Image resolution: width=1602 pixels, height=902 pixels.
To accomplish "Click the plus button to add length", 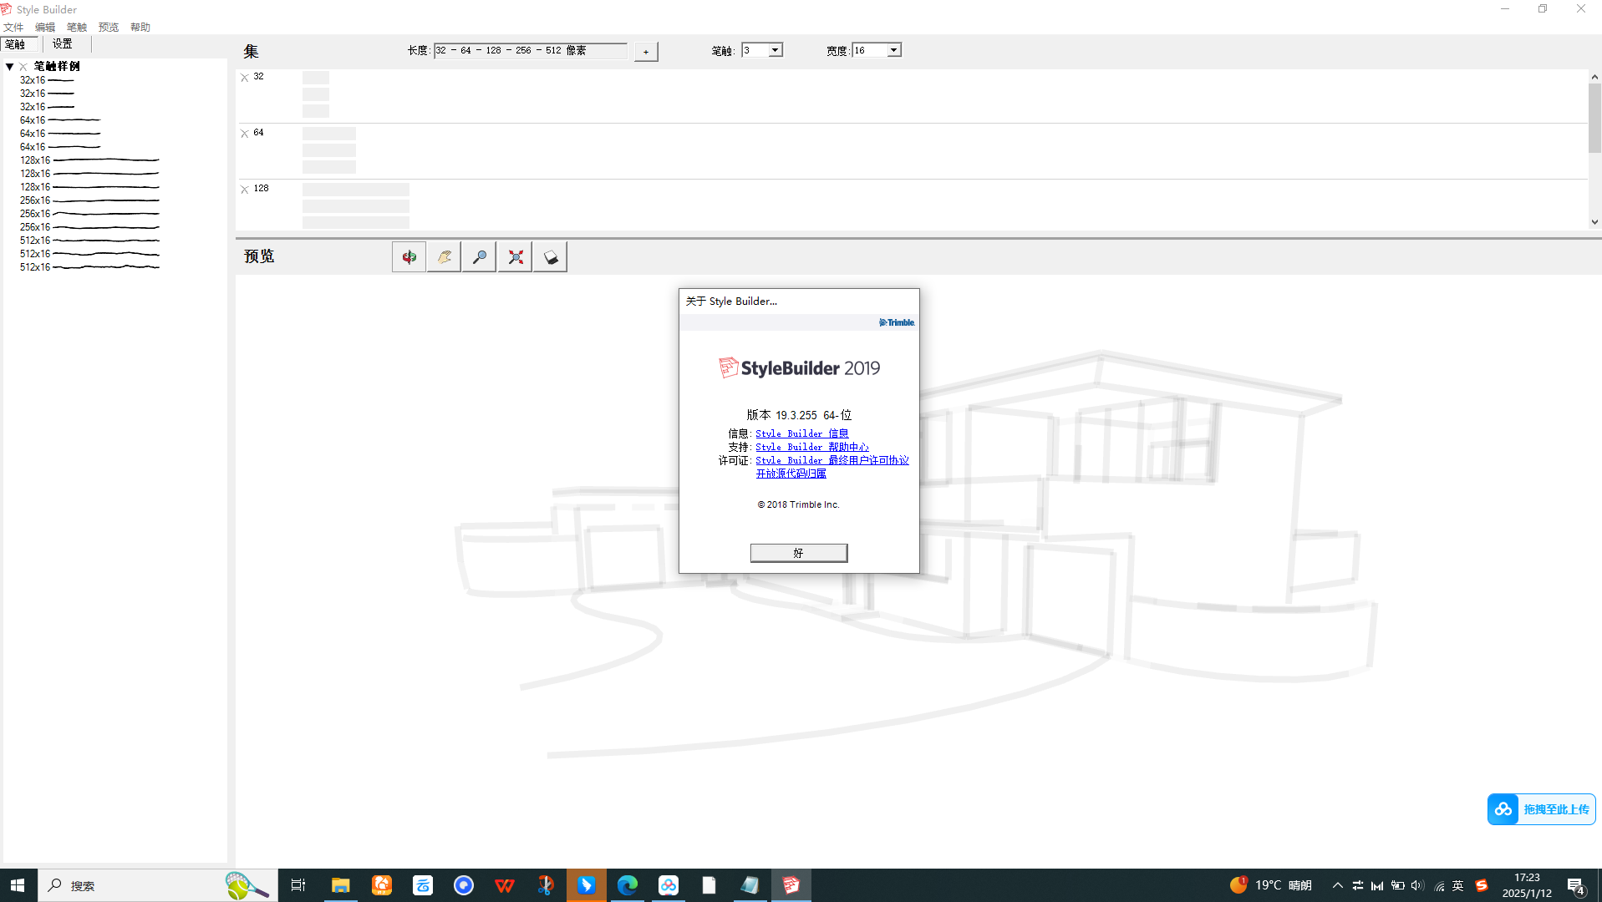I will tap(646, 52).
